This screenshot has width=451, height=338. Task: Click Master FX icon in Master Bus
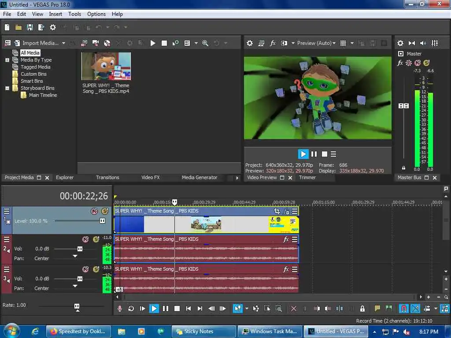click(x=400, y=63)
